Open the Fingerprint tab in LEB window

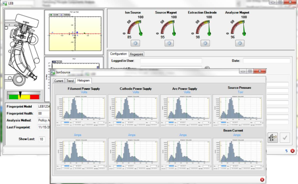137,54
